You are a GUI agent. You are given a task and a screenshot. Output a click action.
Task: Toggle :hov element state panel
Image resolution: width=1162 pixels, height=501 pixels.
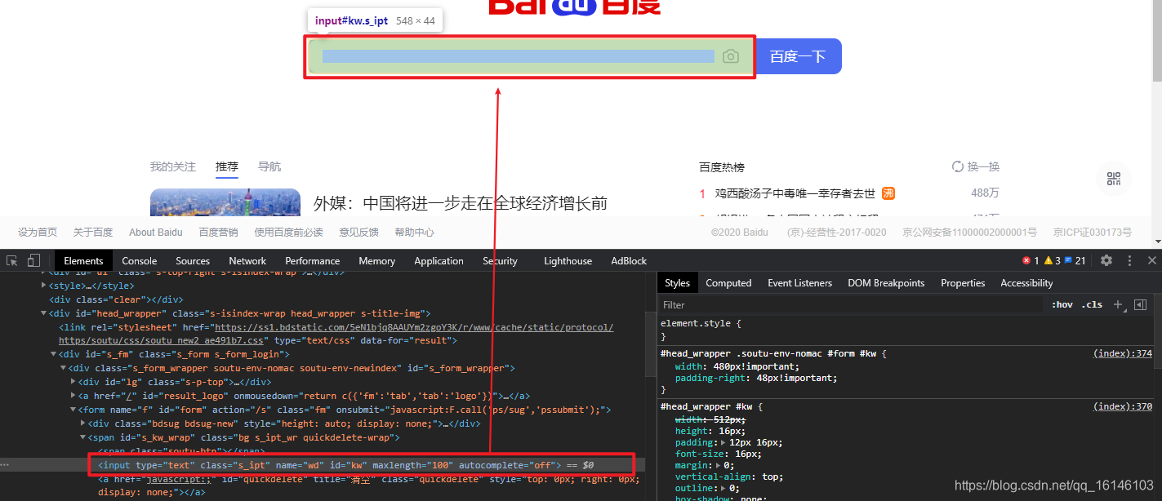[1062, 304]
